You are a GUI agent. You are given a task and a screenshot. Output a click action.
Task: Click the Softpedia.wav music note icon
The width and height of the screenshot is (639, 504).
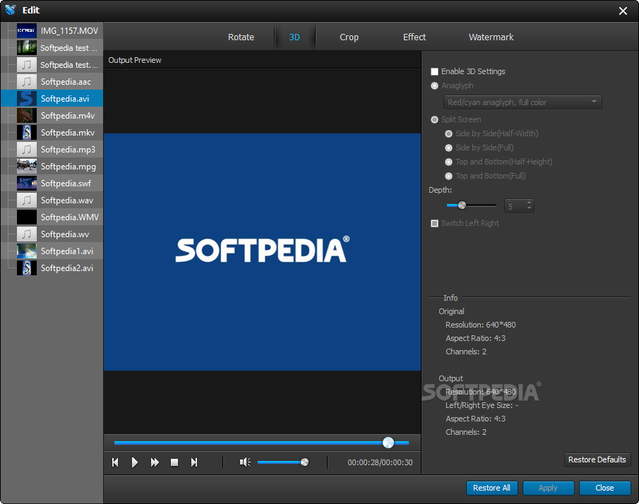[x=27, y=200]
